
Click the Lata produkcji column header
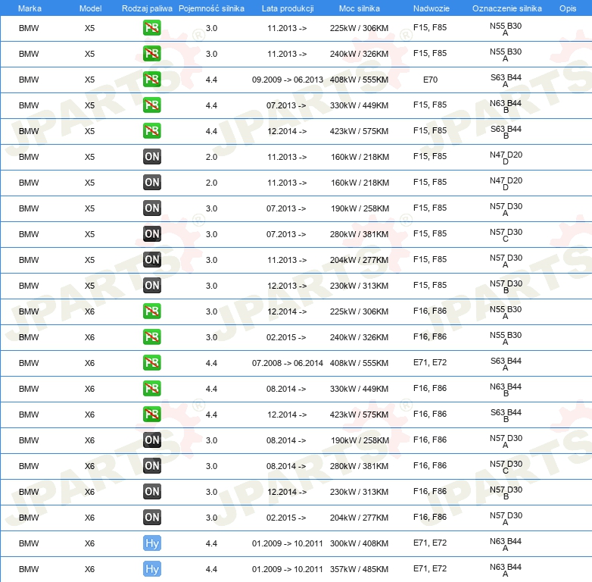287,8
